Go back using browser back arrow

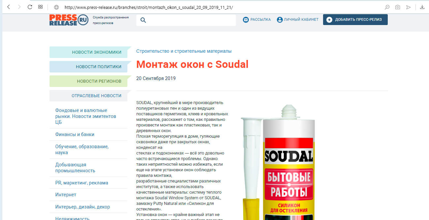tap(9, 7)
